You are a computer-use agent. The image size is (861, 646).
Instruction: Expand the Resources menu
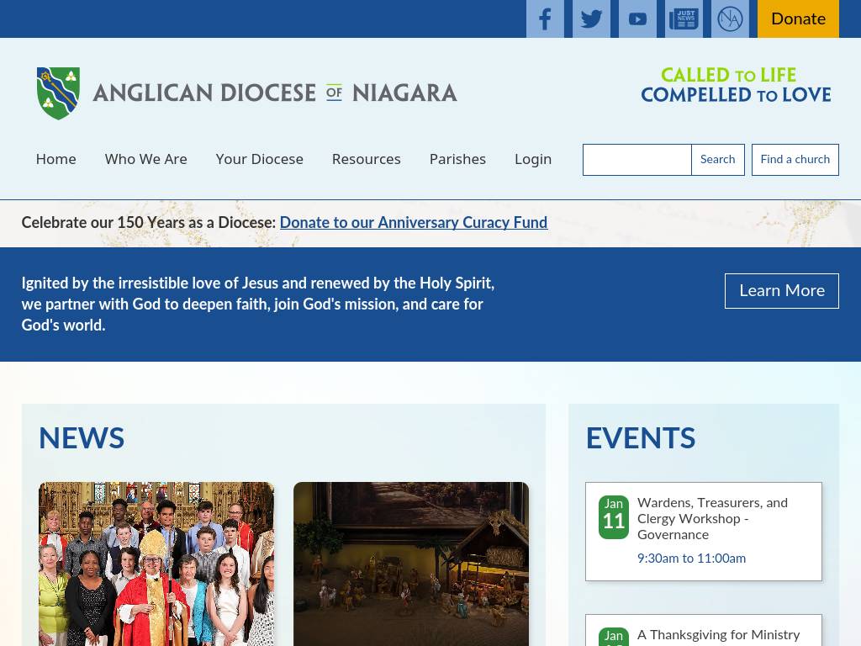(366, 159)
